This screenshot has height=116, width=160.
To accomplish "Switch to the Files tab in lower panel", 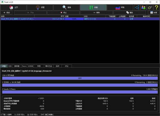I will tap(10, 66).
